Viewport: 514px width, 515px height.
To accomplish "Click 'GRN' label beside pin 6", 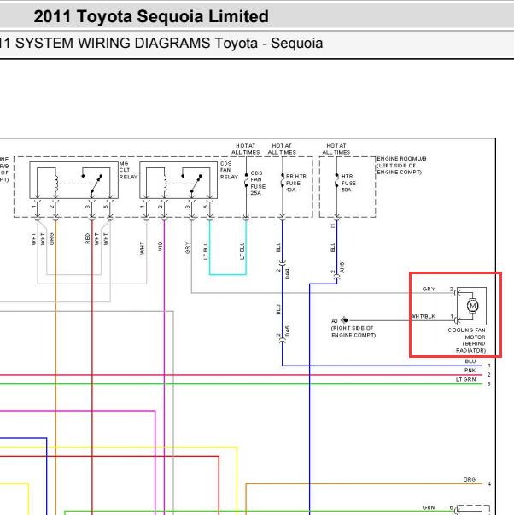I will click(x=429, y=507).
